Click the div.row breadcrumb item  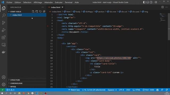click(x=112, y=12)
